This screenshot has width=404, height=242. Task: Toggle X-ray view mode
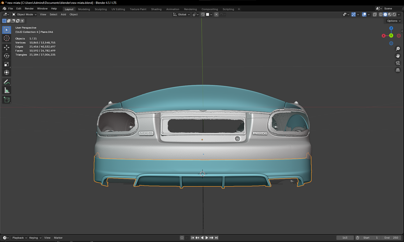(375, 15)
